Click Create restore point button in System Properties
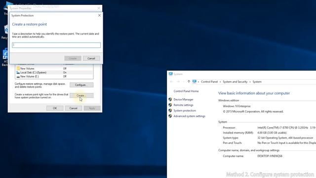Image resolution: width=316 pixels, height=178 pixels. [x=81, y=95]
